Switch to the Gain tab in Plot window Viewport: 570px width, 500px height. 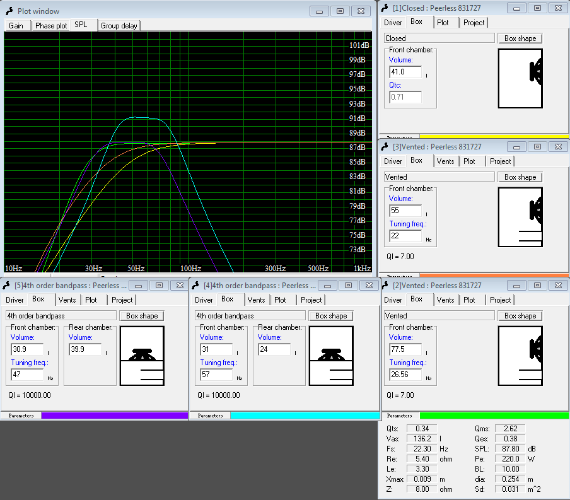(16, 26)
